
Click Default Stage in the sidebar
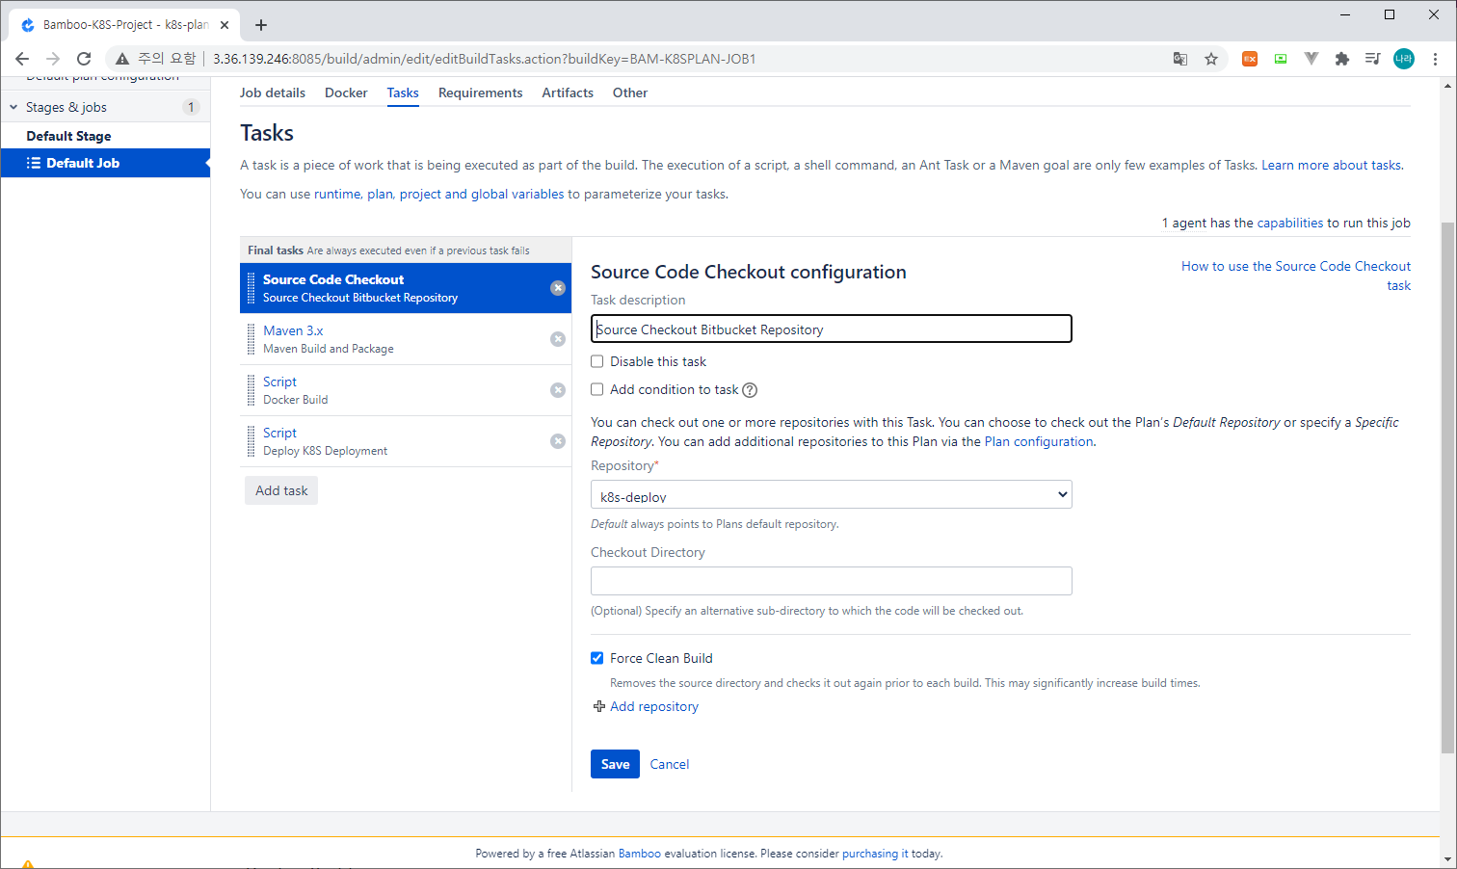point(68,136)
